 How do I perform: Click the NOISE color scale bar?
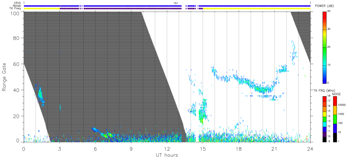click(x=335, y=119)
